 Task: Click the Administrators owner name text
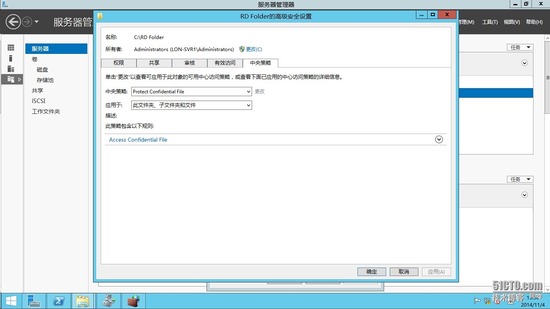[x=184, y=49]
